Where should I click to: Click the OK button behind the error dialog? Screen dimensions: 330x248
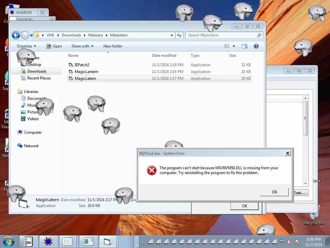[x=244, y=206]
